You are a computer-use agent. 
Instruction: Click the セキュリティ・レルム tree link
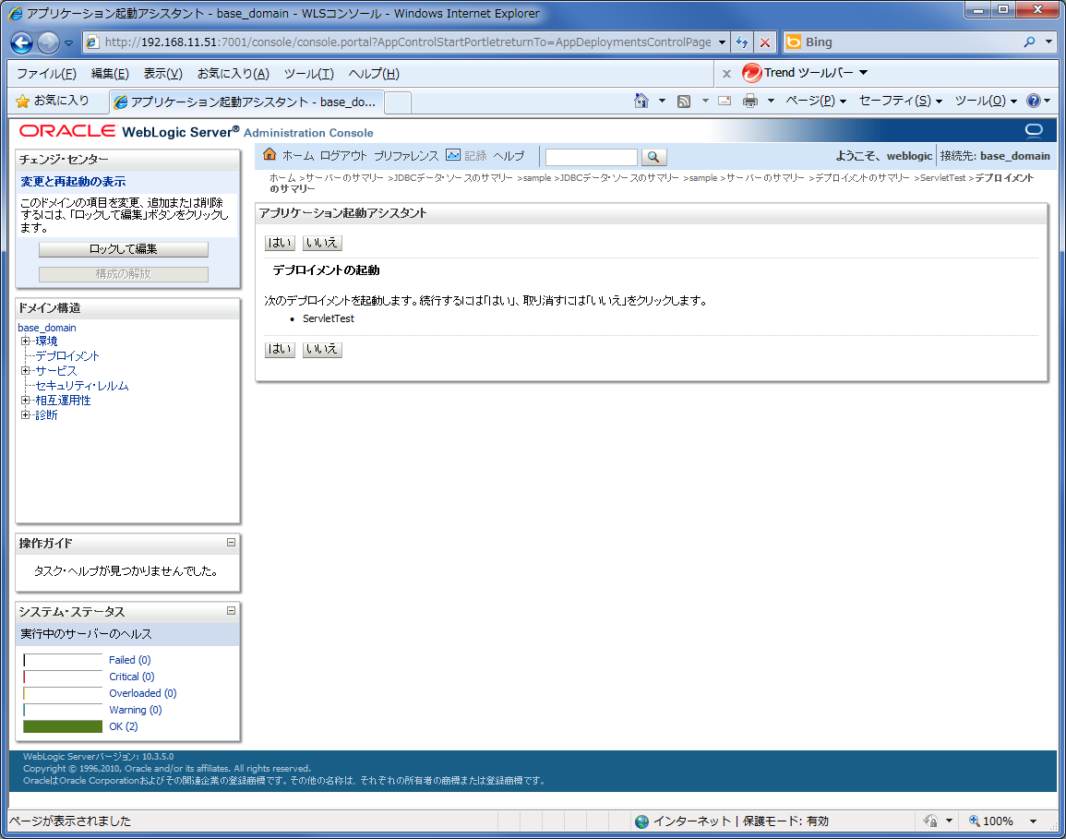click(x=81, y=386)
